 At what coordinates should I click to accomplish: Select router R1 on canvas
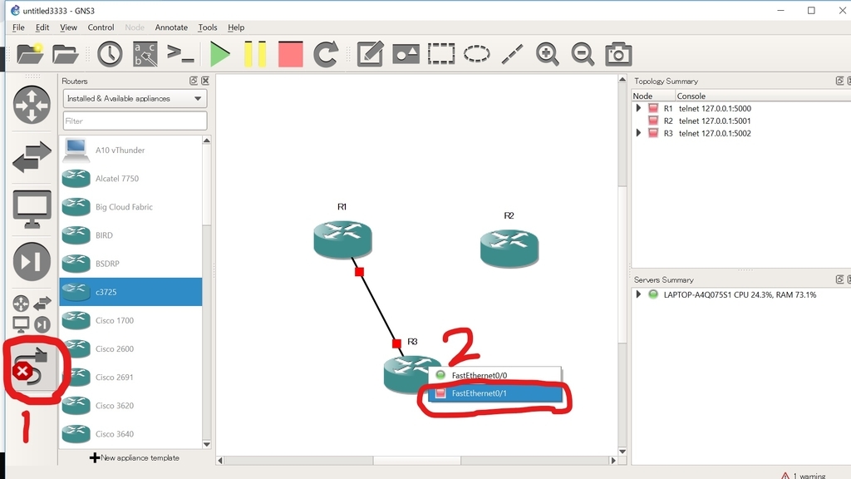pos(342,239)
